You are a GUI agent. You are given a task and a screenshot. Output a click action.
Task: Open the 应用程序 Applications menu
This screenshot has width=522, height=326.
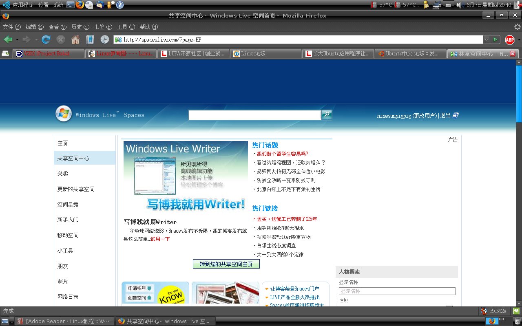point(23,5)
